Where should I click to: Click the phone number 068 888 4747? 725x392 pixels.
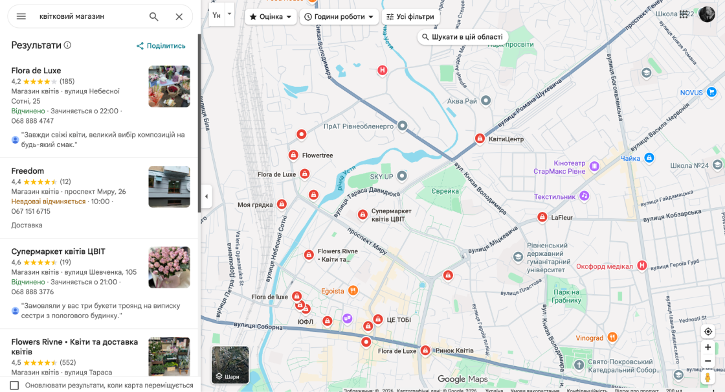click(x=32, y=121)
